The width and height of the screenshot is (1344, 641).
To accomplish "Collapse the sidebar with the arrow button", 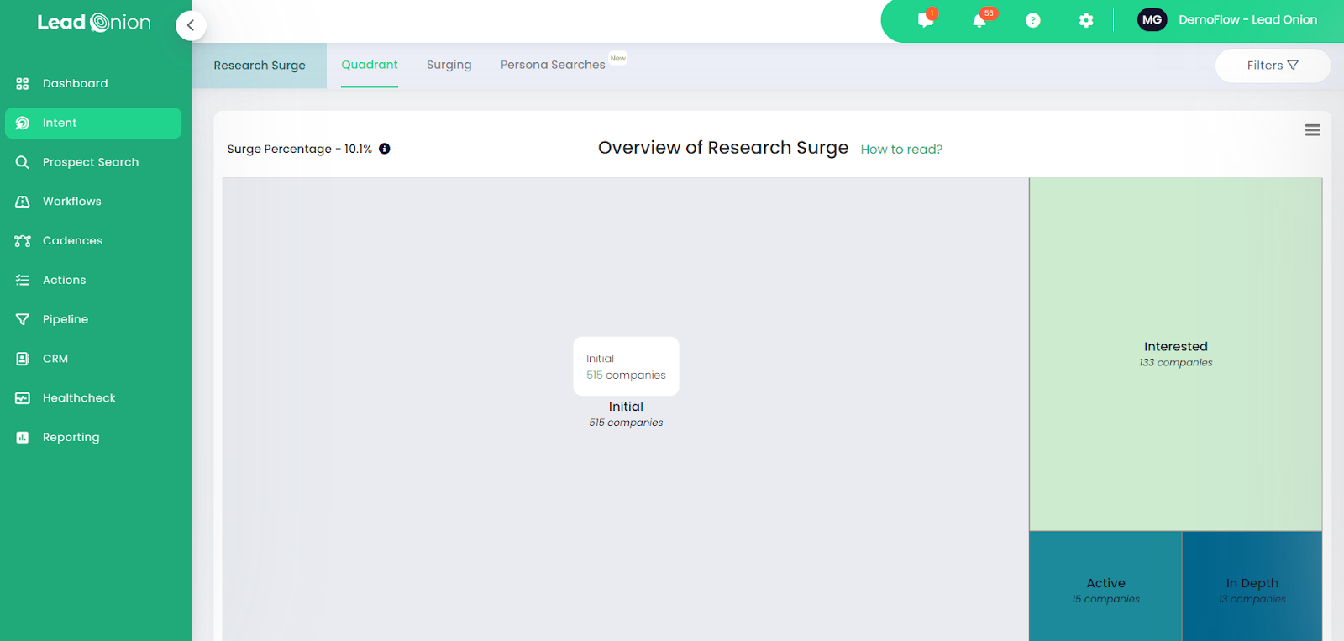I will (191, 25).
